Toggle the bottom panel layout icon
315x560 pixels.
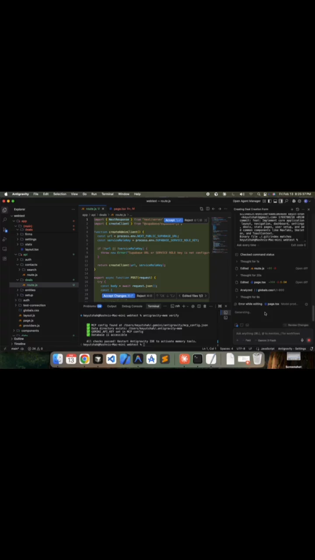pyautogui.click(x=275, y=201)
